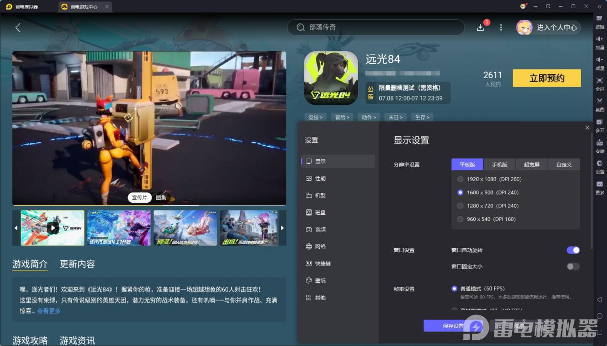This screenshot has height=346, width=607.
Task: Expand description via 查看更多 link
Action: [49, 311]
